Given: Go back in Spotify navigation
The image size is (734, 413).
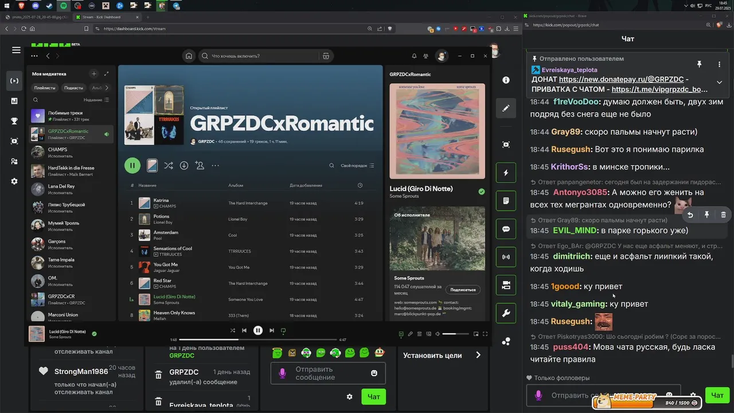Looking at the screenshot, I should coord(48,56).
